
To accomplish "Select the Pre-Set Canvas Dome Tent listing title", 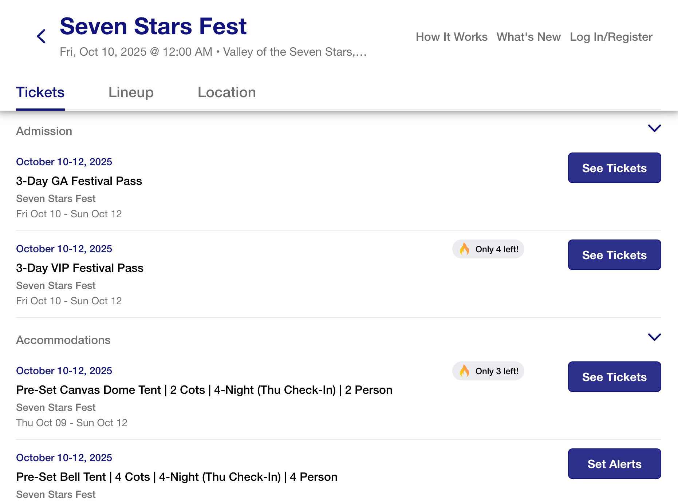I will [x=204, y=390].
